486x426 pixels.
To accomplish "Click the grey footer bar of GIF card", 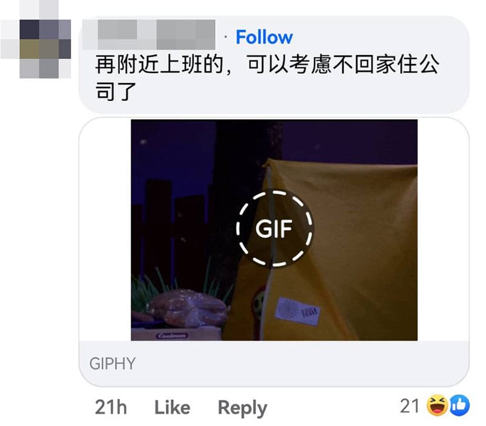I will click(x=274, y=363).
